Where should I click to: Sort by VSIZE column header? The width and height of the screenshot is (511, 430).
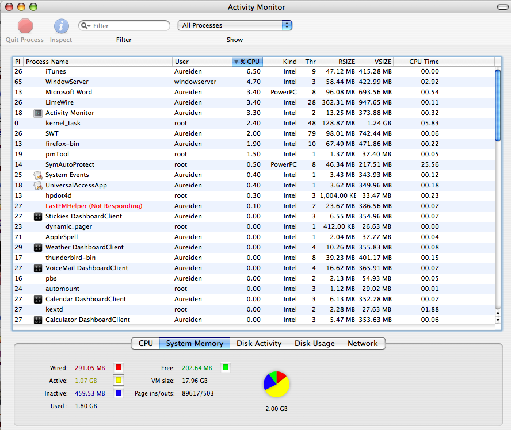[375, 62]
